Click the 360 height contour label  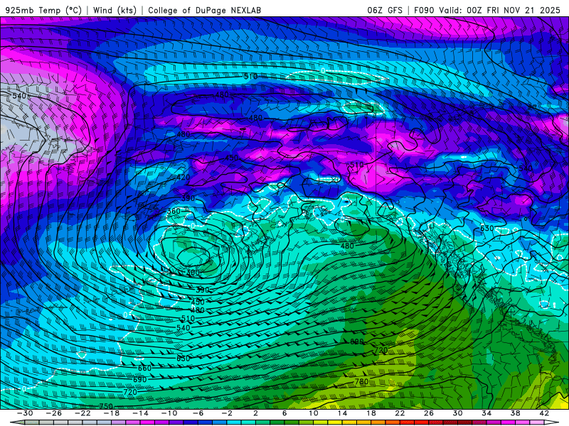pos(174,211)
